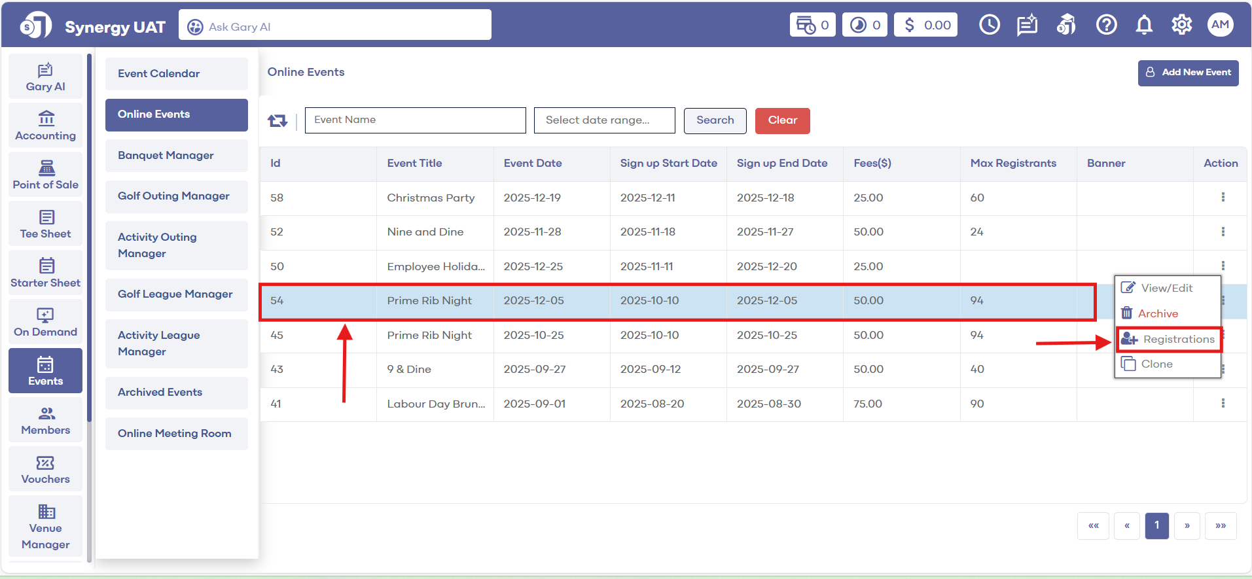The image size is (1252, 579).
Task: Click the refresh arrows icon beside Event Name
Action: point(277,120)
